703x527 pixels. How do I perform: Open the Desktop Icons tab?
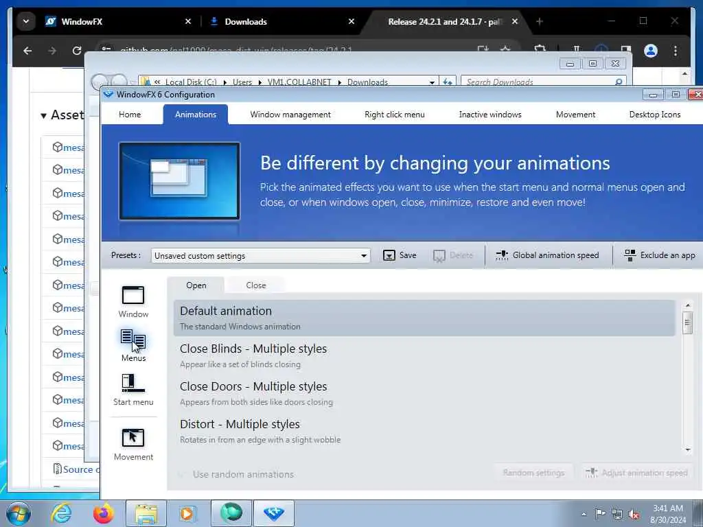(654, 115)
